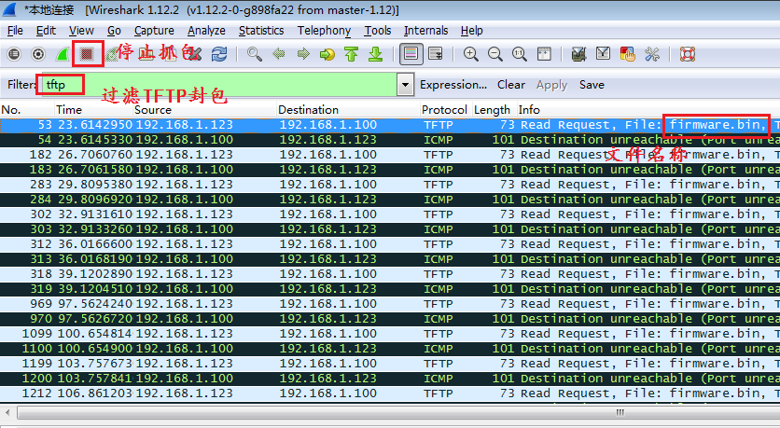Sort by the Time column header
The image size is (780, 428).
93,109
